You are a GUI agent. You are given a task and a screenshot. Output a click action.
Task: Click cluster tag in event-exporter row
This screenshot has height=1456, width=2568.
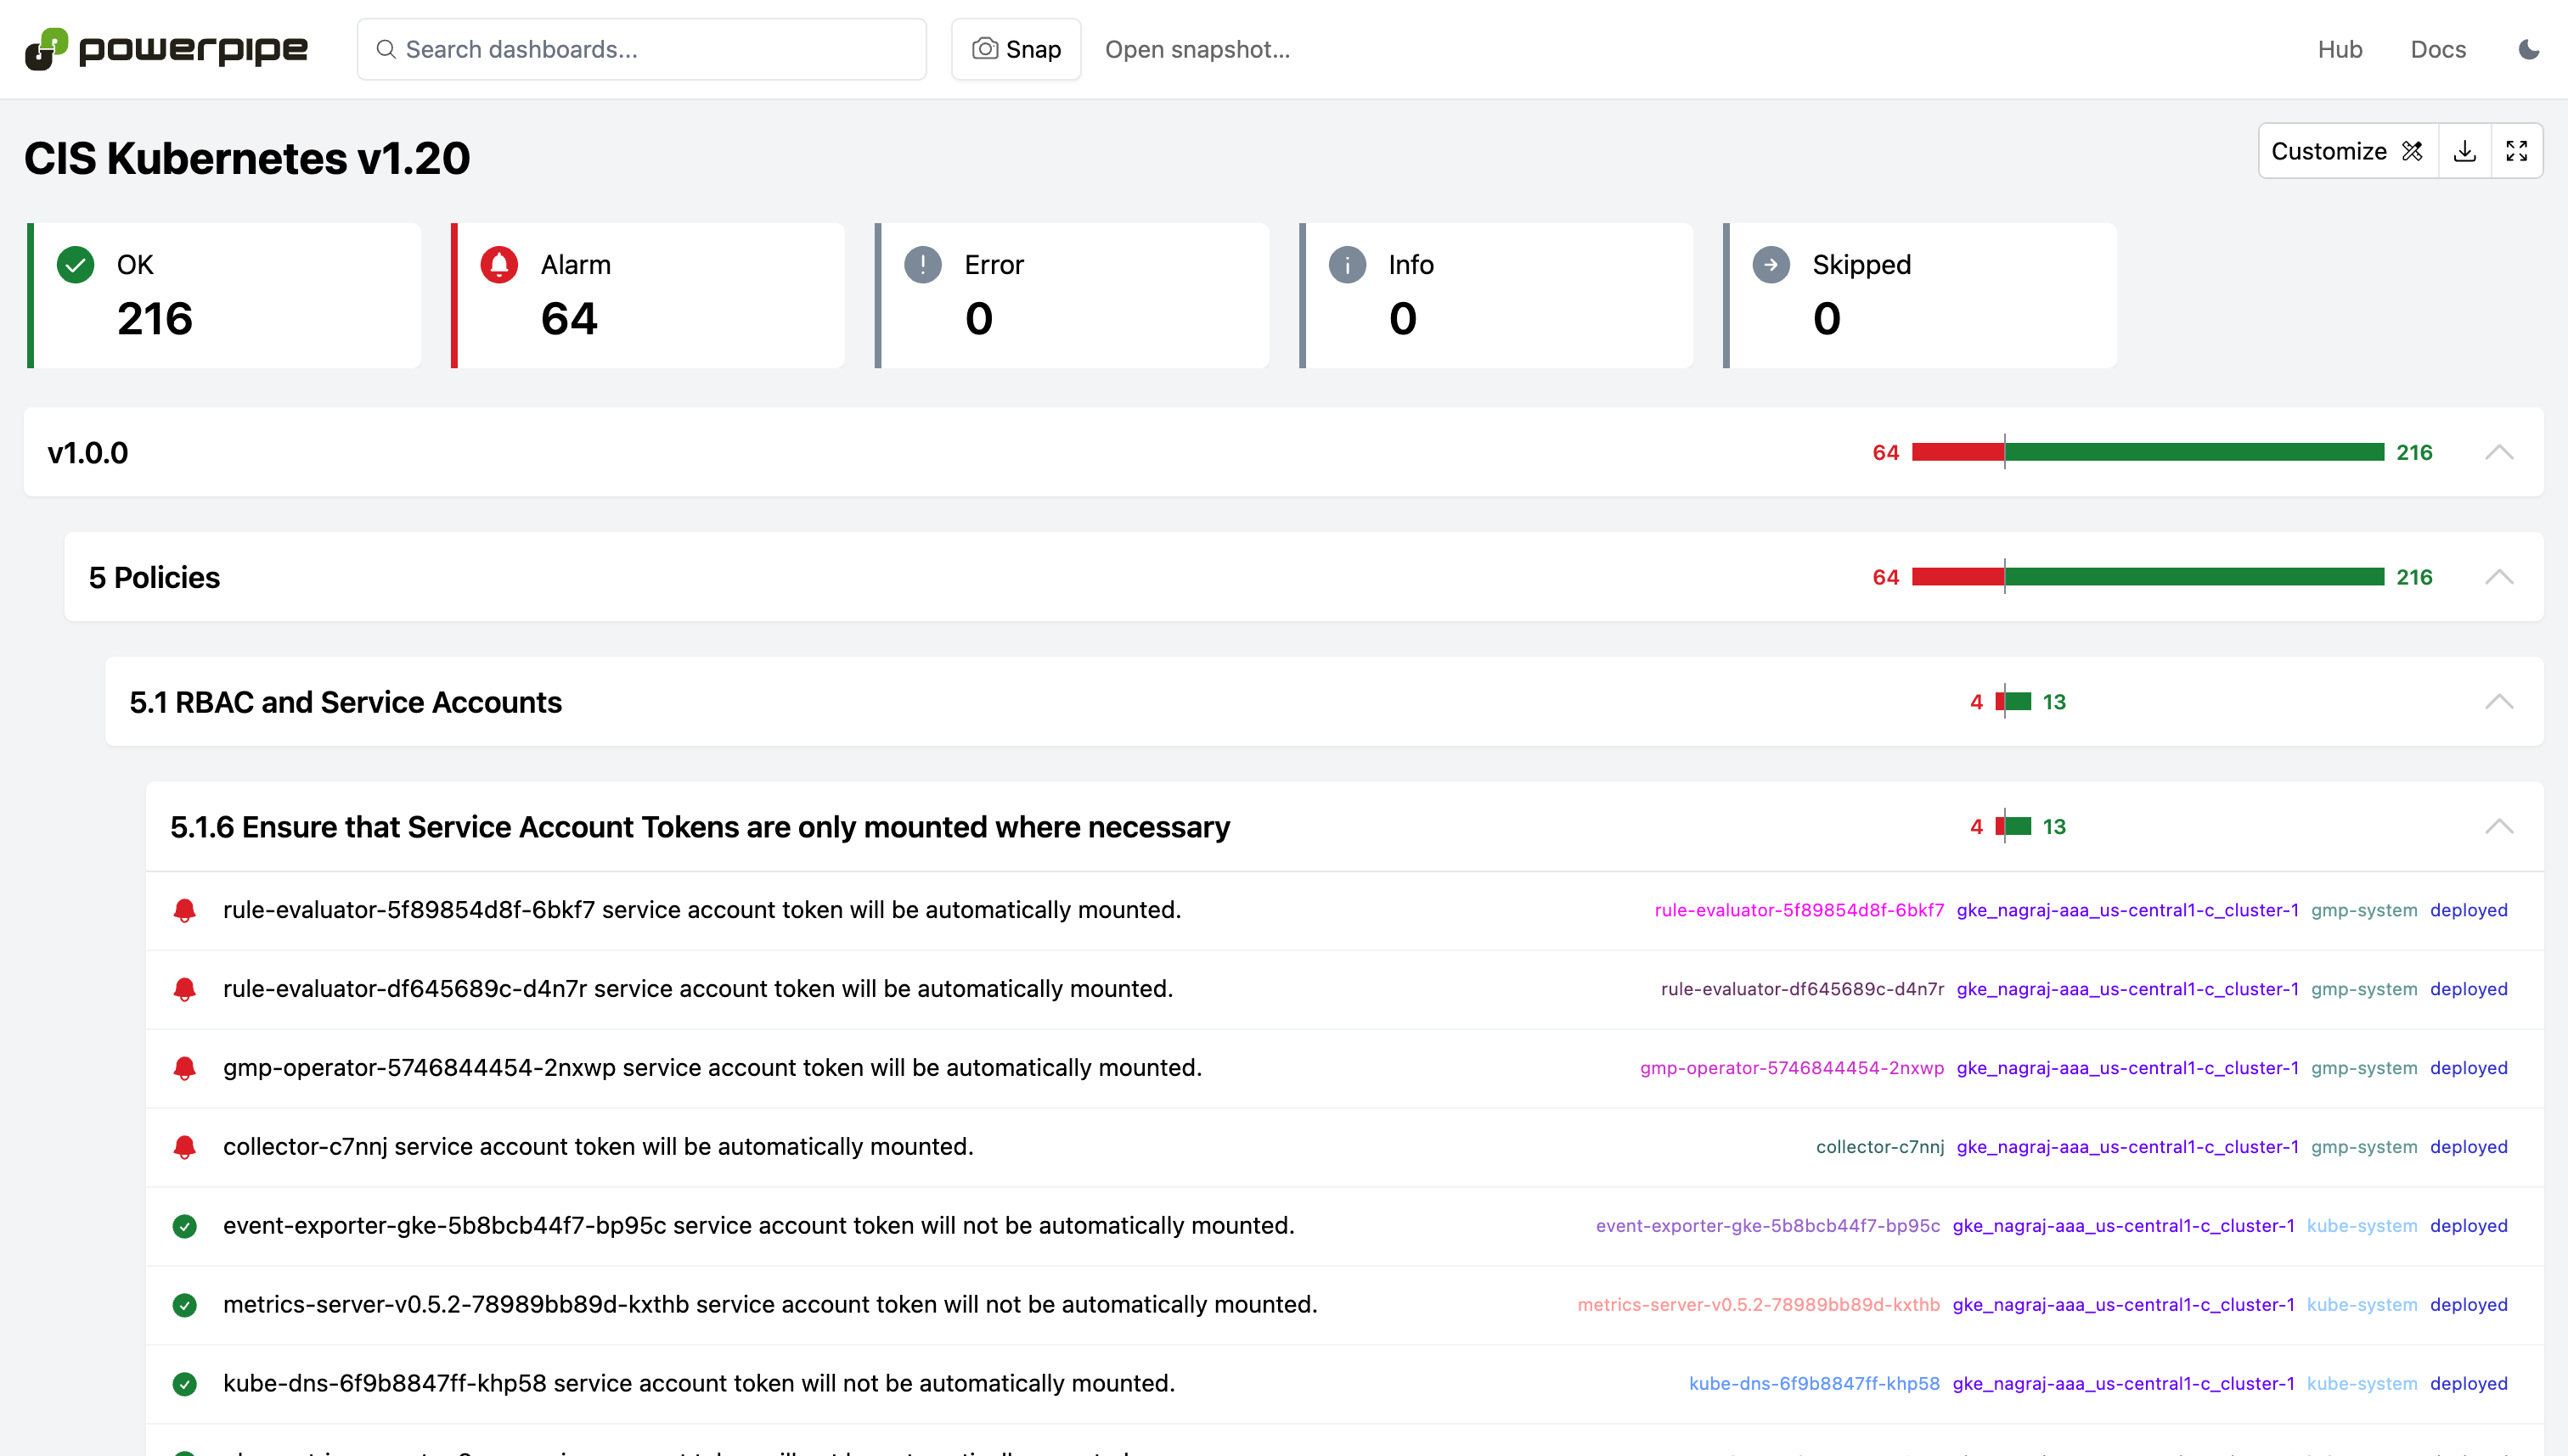point(2123,1226)
